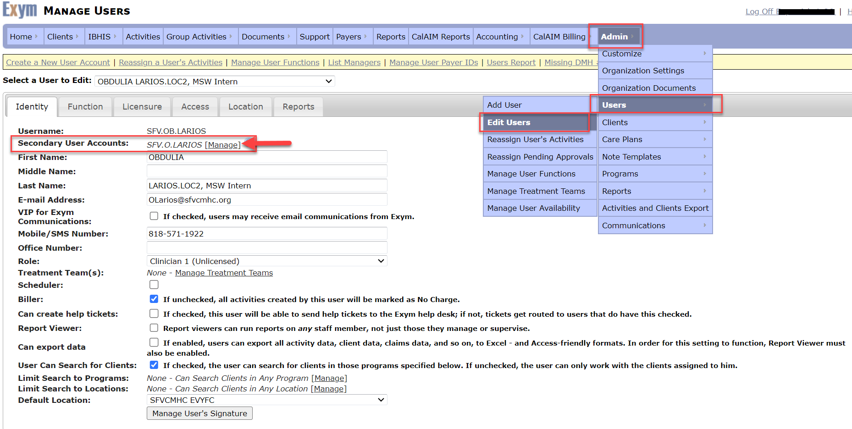Expand the Customize submenu

[655, 54]
